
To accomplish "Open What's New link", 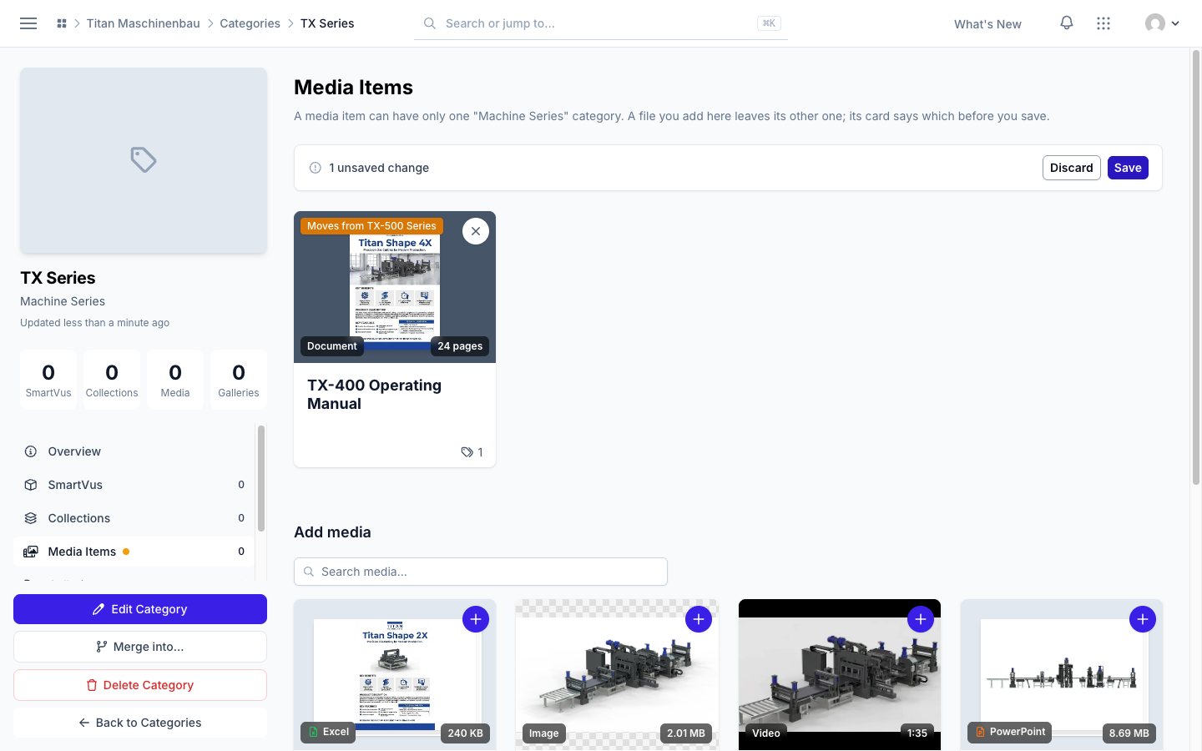I will (x=987, y=24).
